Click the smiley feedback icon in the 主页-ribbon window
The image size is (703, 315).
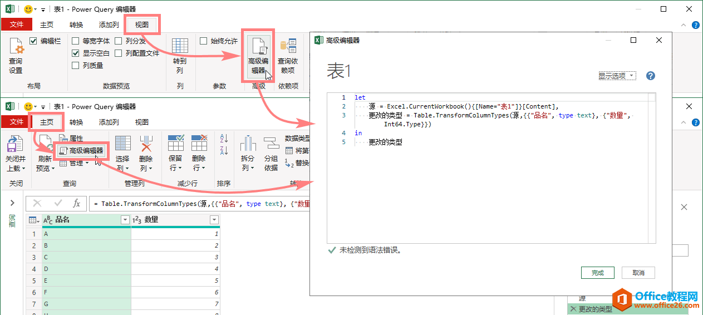(28, 106)
